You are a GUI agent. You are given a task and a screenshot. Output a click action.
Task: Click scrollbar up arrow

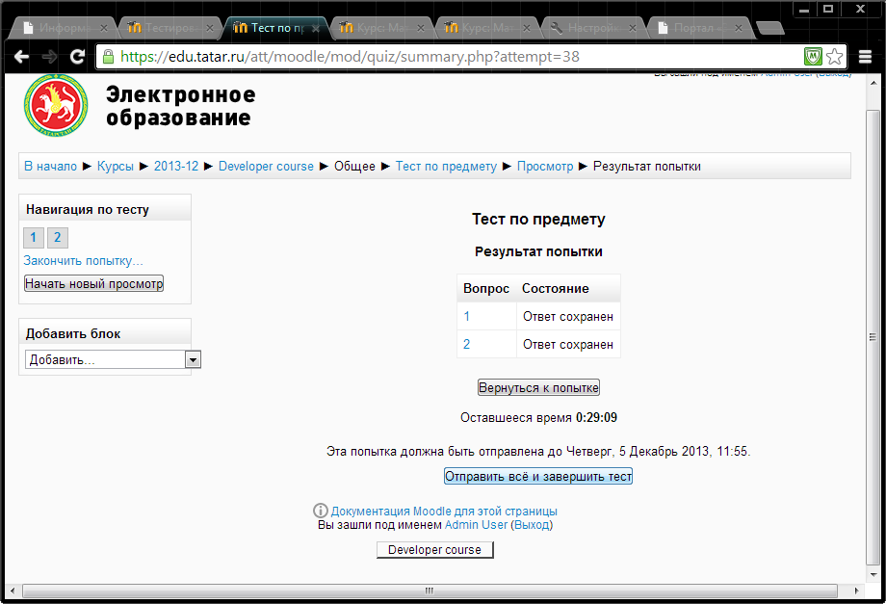click(873, 83)
